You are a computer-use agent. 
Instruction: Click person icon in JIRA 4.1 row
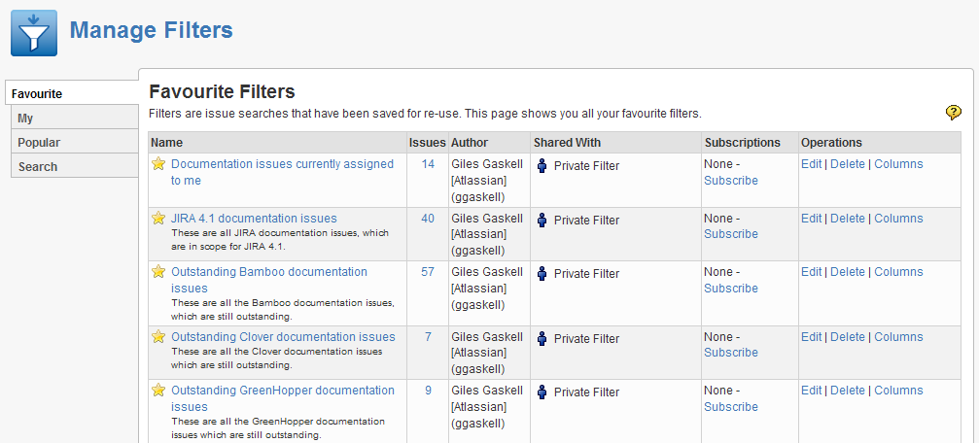542,221
